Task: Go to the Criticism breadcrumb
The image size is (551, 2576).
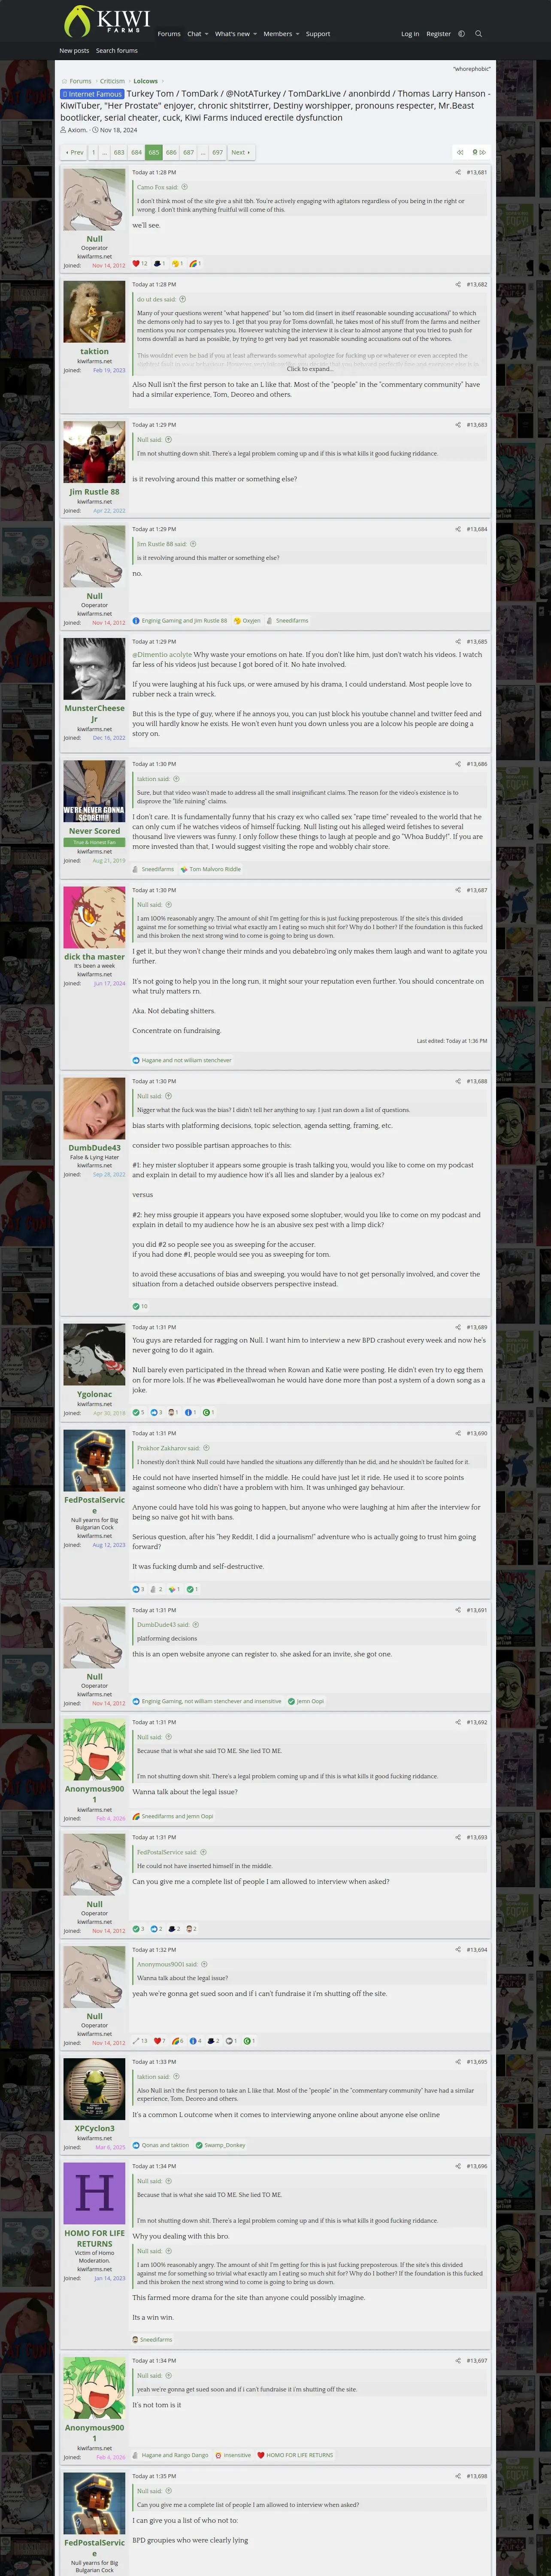Action: tap(112, 81)
